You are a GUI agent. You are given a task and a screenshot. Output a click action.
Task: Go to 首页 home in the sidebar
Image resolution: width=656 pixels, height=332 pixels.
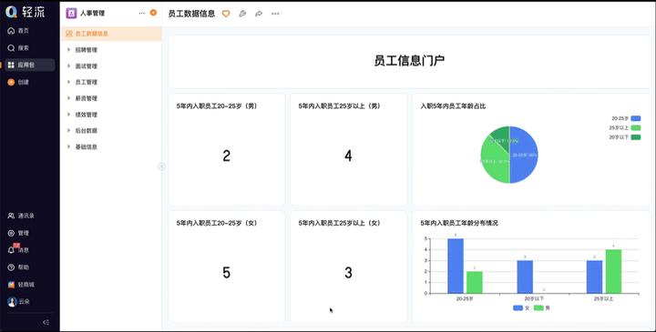coord(18,31)
